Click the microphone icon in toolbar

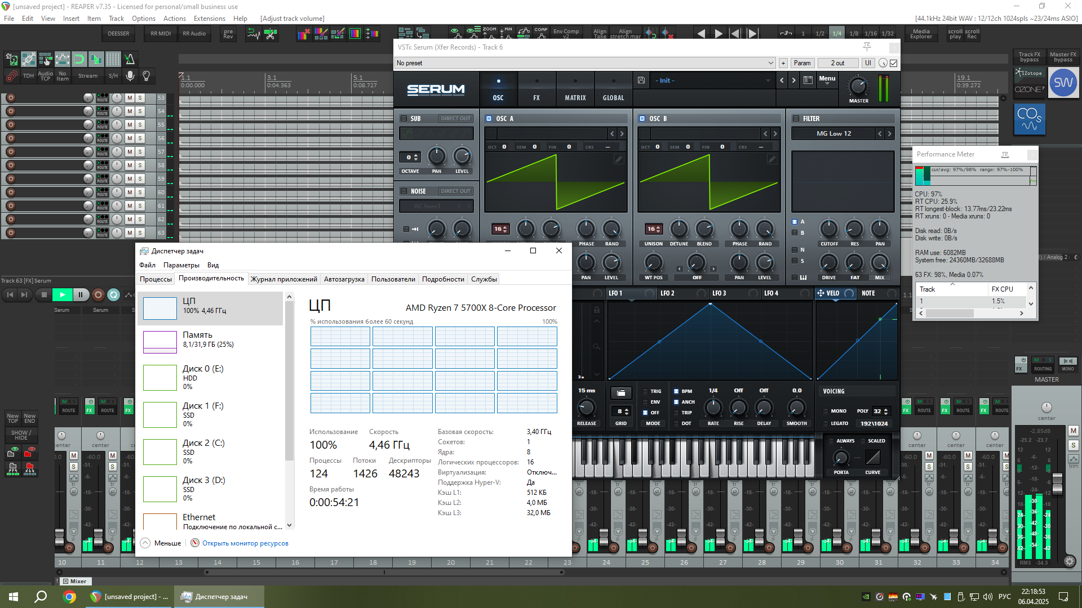point(130,75)
